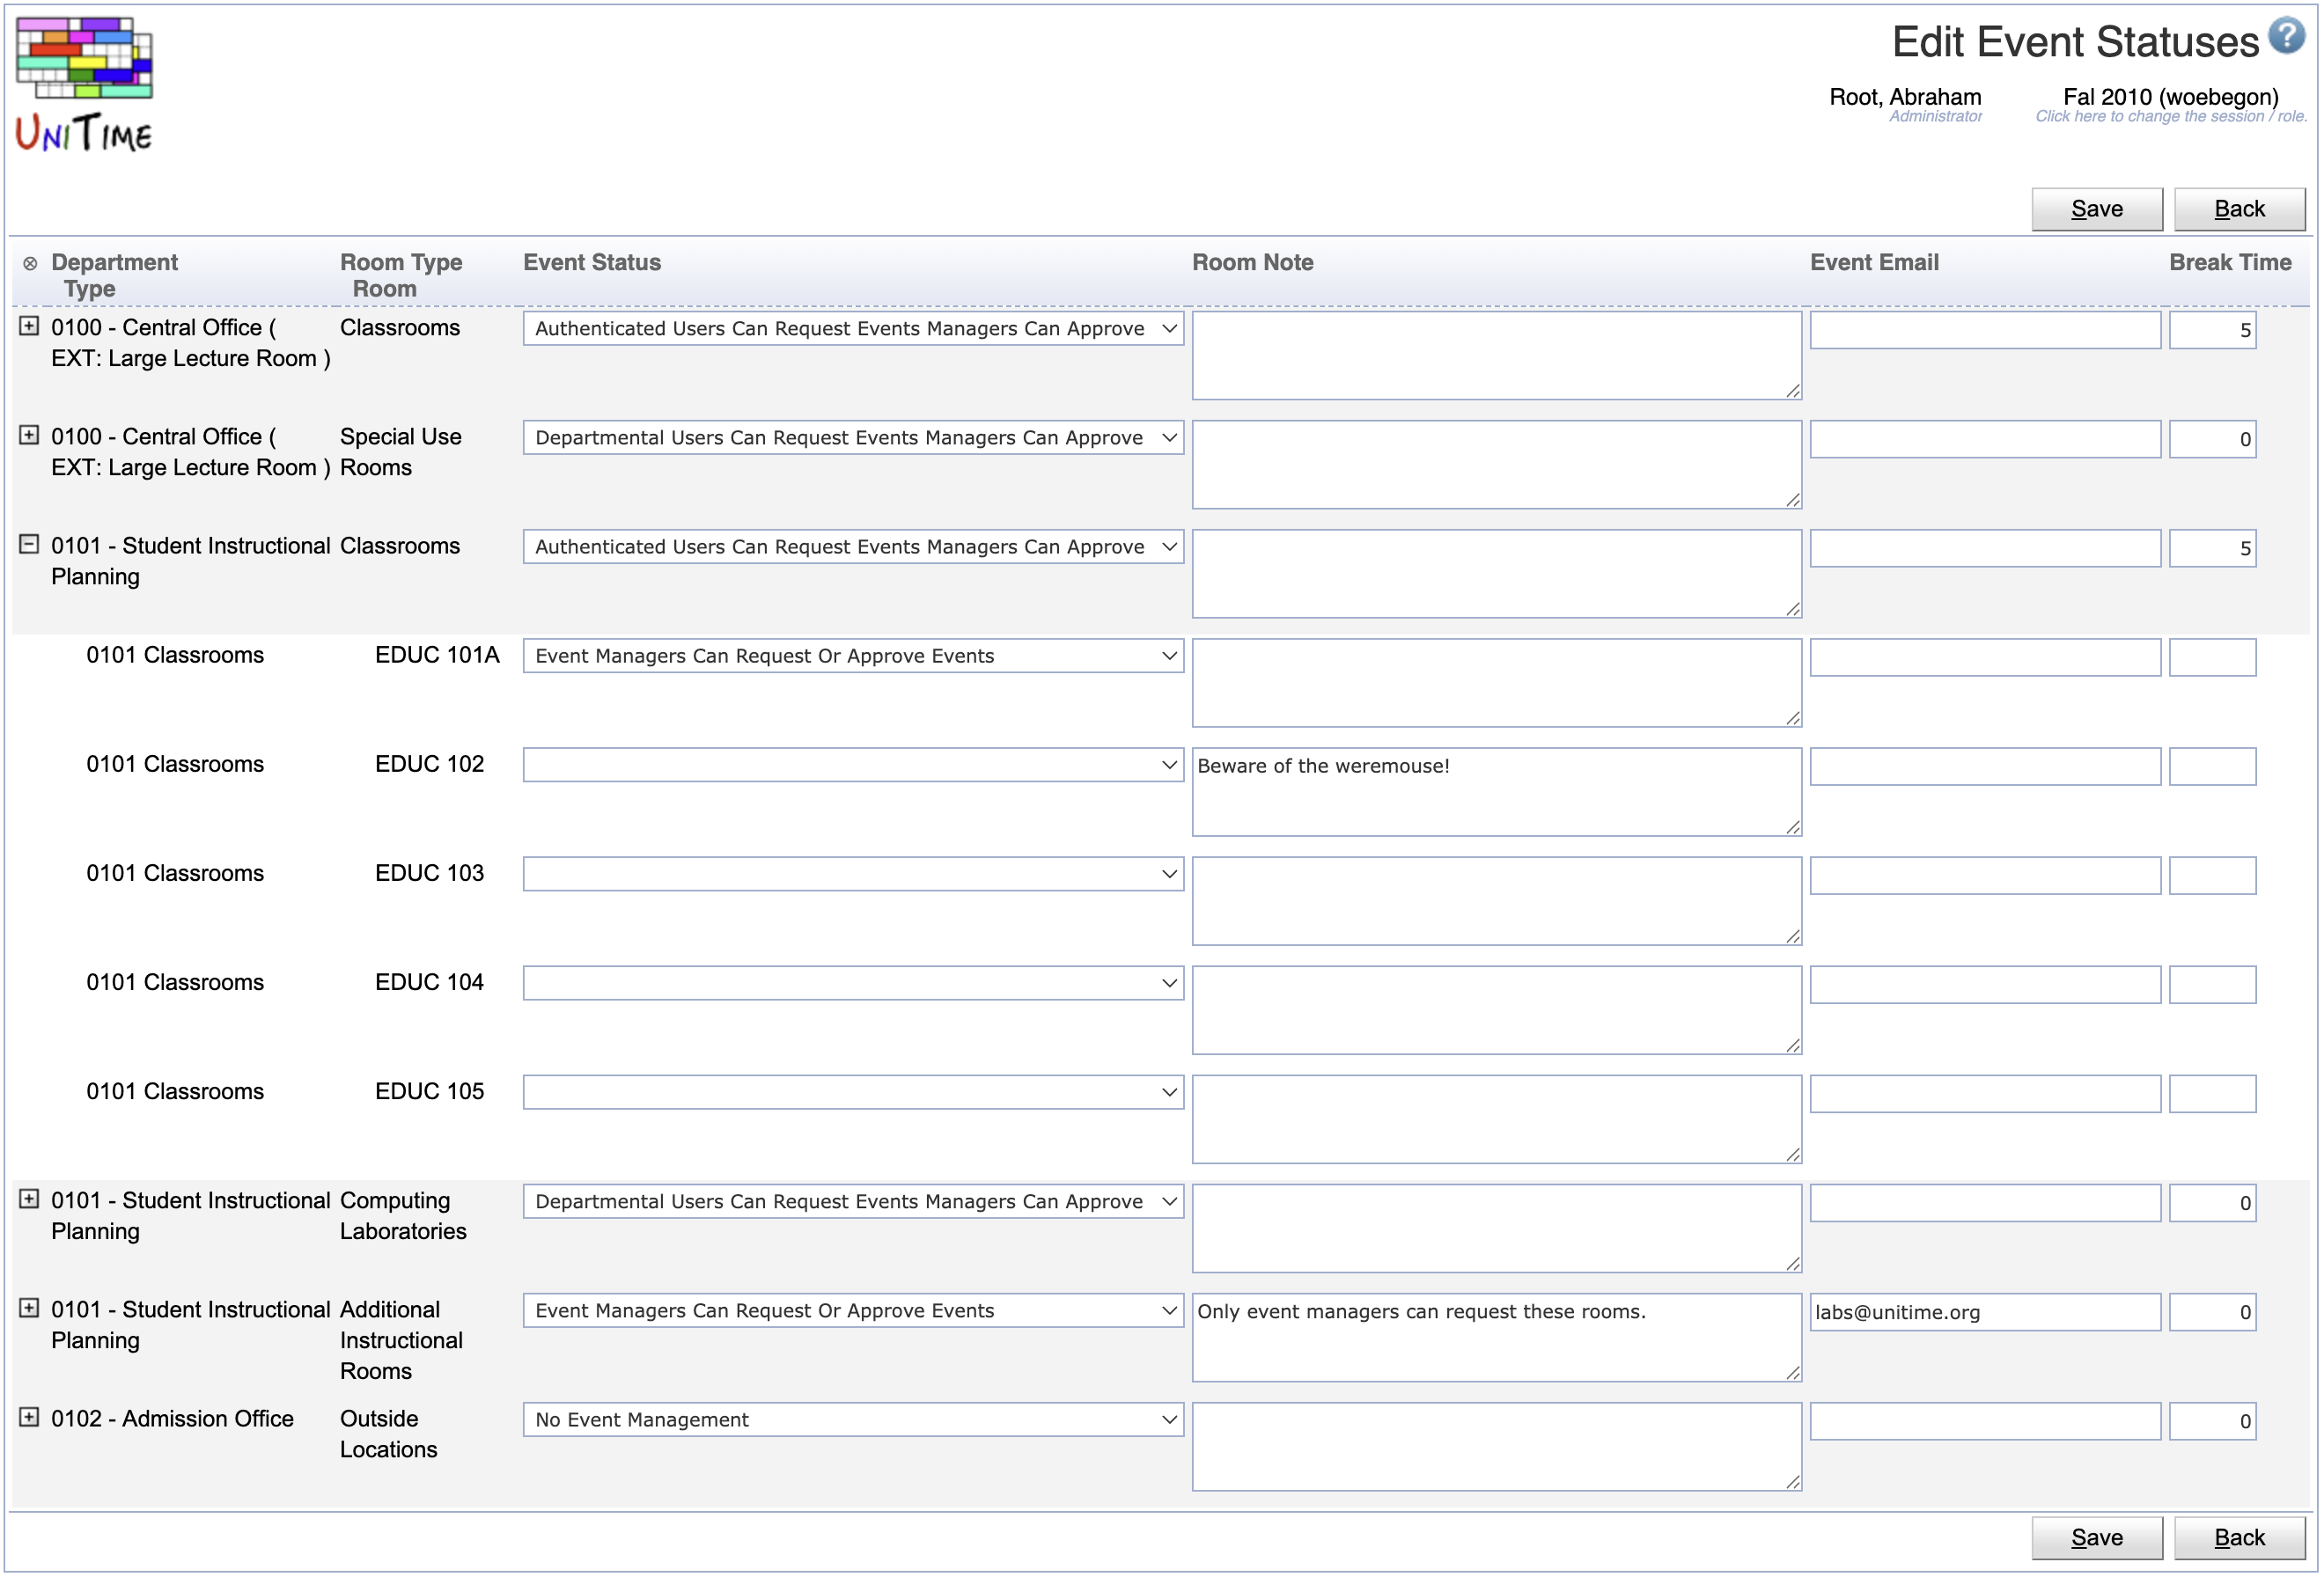The width and height of the screenshot is (2324, 1577).
Task: Open Event Status dropdown for 0101 Classrooms department row
Action: click(853, 546)
